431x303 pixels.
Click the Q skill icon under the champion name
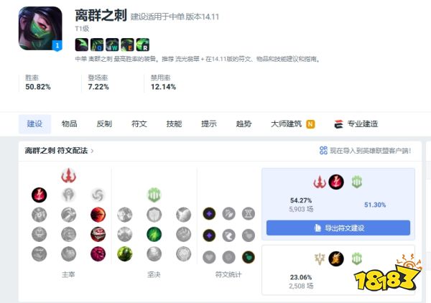(x=97, y=45)
